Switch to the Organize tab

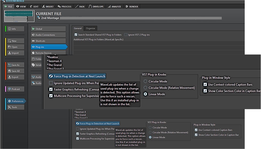(x=90, y=28)
